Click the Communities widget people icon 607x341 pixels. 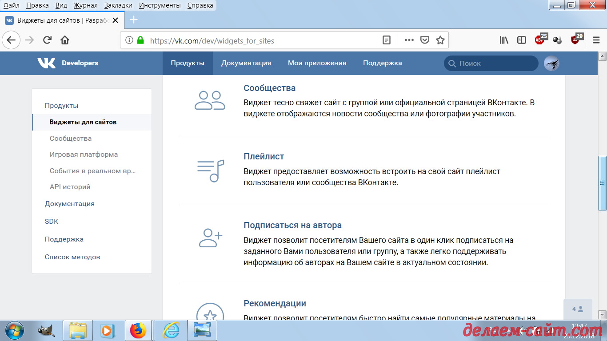point(210,100)
